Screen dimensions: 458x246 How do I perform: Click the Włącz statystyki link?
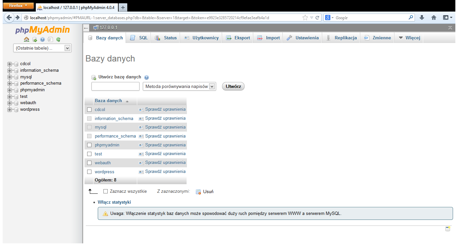(114, 202)
